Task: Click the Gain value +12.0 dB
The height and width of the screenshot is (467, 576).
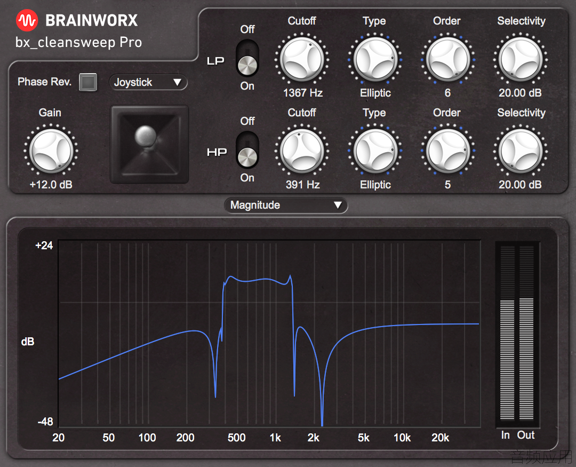Action: coord(51,184)
